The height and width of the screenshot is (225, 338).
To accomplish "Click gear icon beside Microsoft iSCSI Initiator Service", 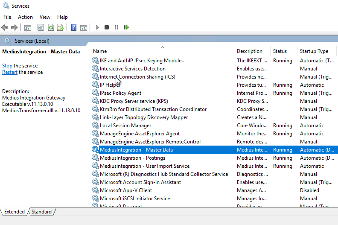I will [95, 198].
